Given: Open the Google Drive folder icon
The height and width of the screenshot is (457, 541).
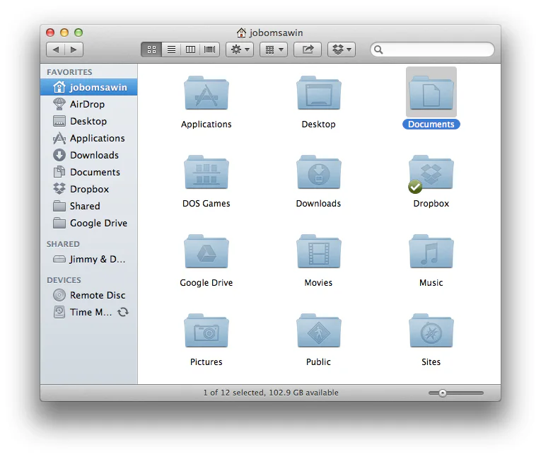Looking at the screenshot, I should (x=206, y=252).
